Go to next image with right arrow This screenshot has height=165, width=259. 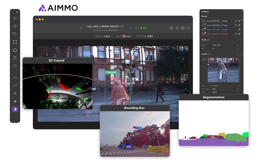(130, 28)
